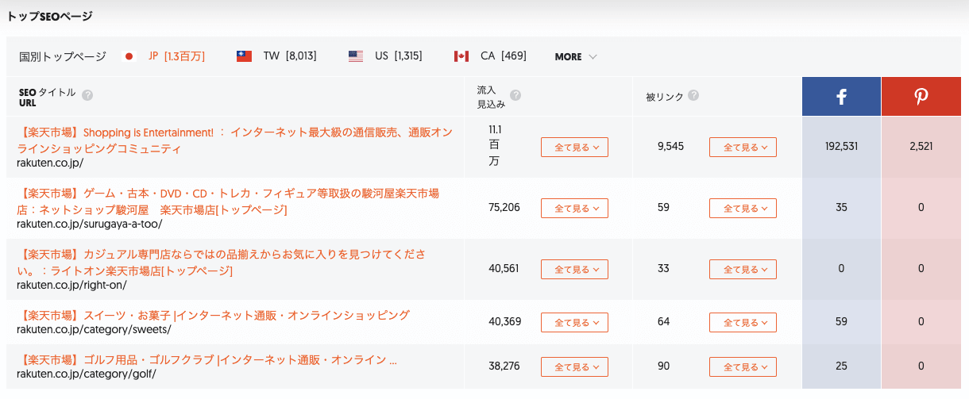Select the Japan flag icon
969x399 pixels.
pyautogui.click(x=129, y=56)
